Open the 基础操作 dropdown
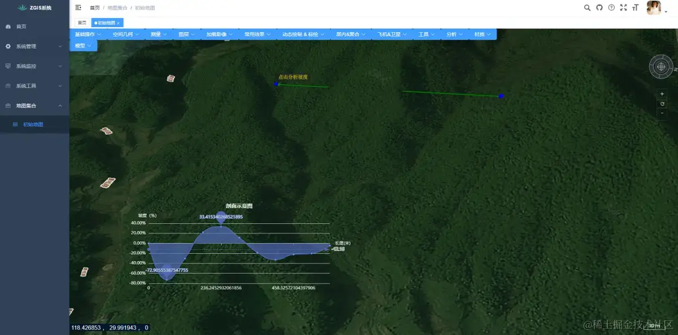This screenshot has height=335, width=678. click(88, 34)
